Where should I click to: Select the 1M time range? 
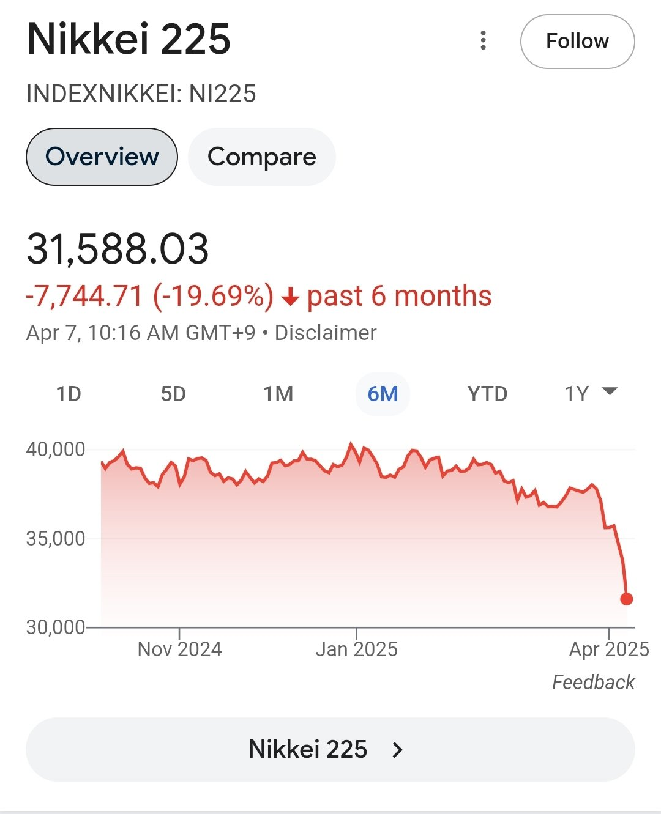(278, 394)
